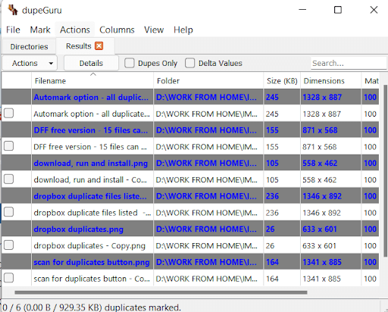The width and height of the screenshot is (388, 312).
Task: Select the reference row 'download, run and install.png'
Action: coord(190,164)
